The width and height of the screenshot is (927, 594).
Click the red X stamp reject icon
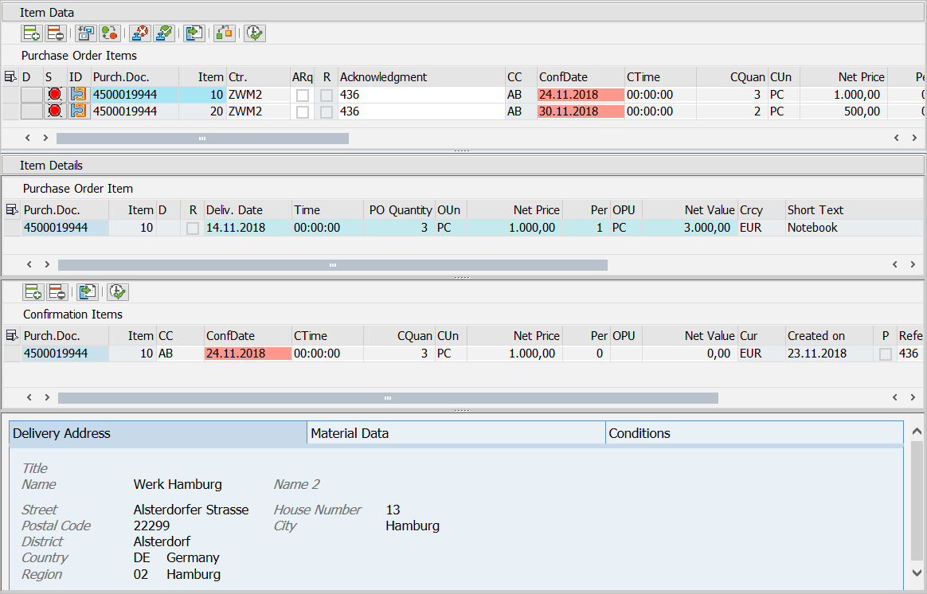click(139, 33)
